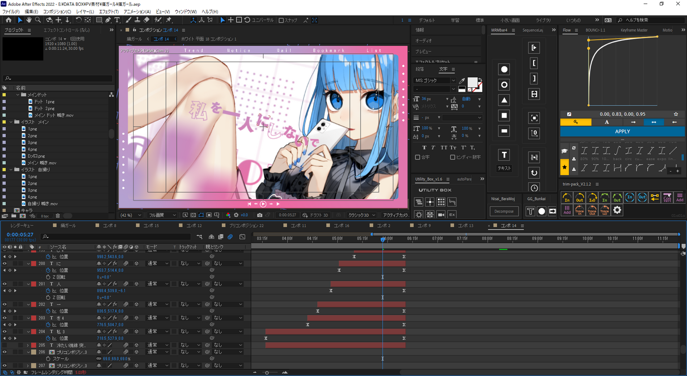The width and height of the screenshot is (687, 376).
Task: Click the Home icon in the toolbar
Action: tap(8, 20)
